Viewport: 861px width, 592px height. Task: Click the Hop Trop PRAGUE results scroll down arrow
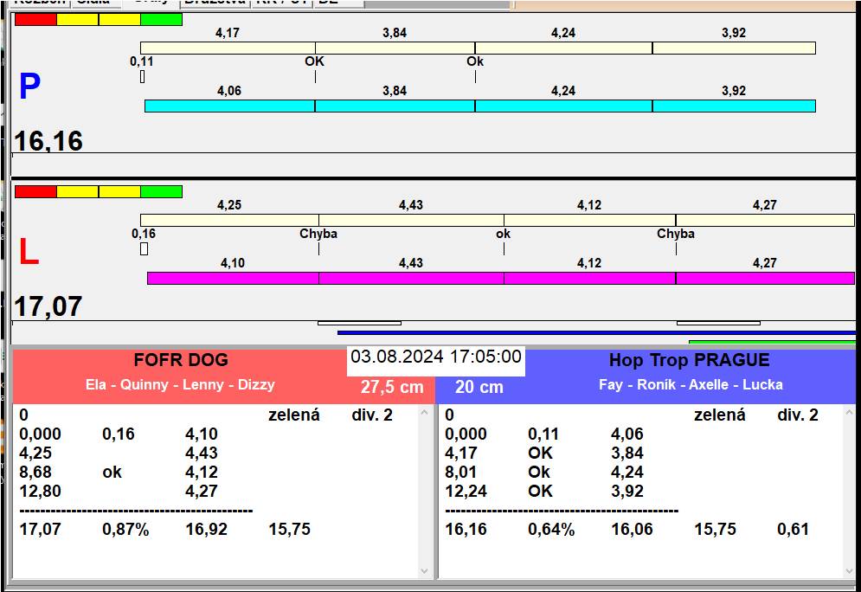(x=850, y=571)
